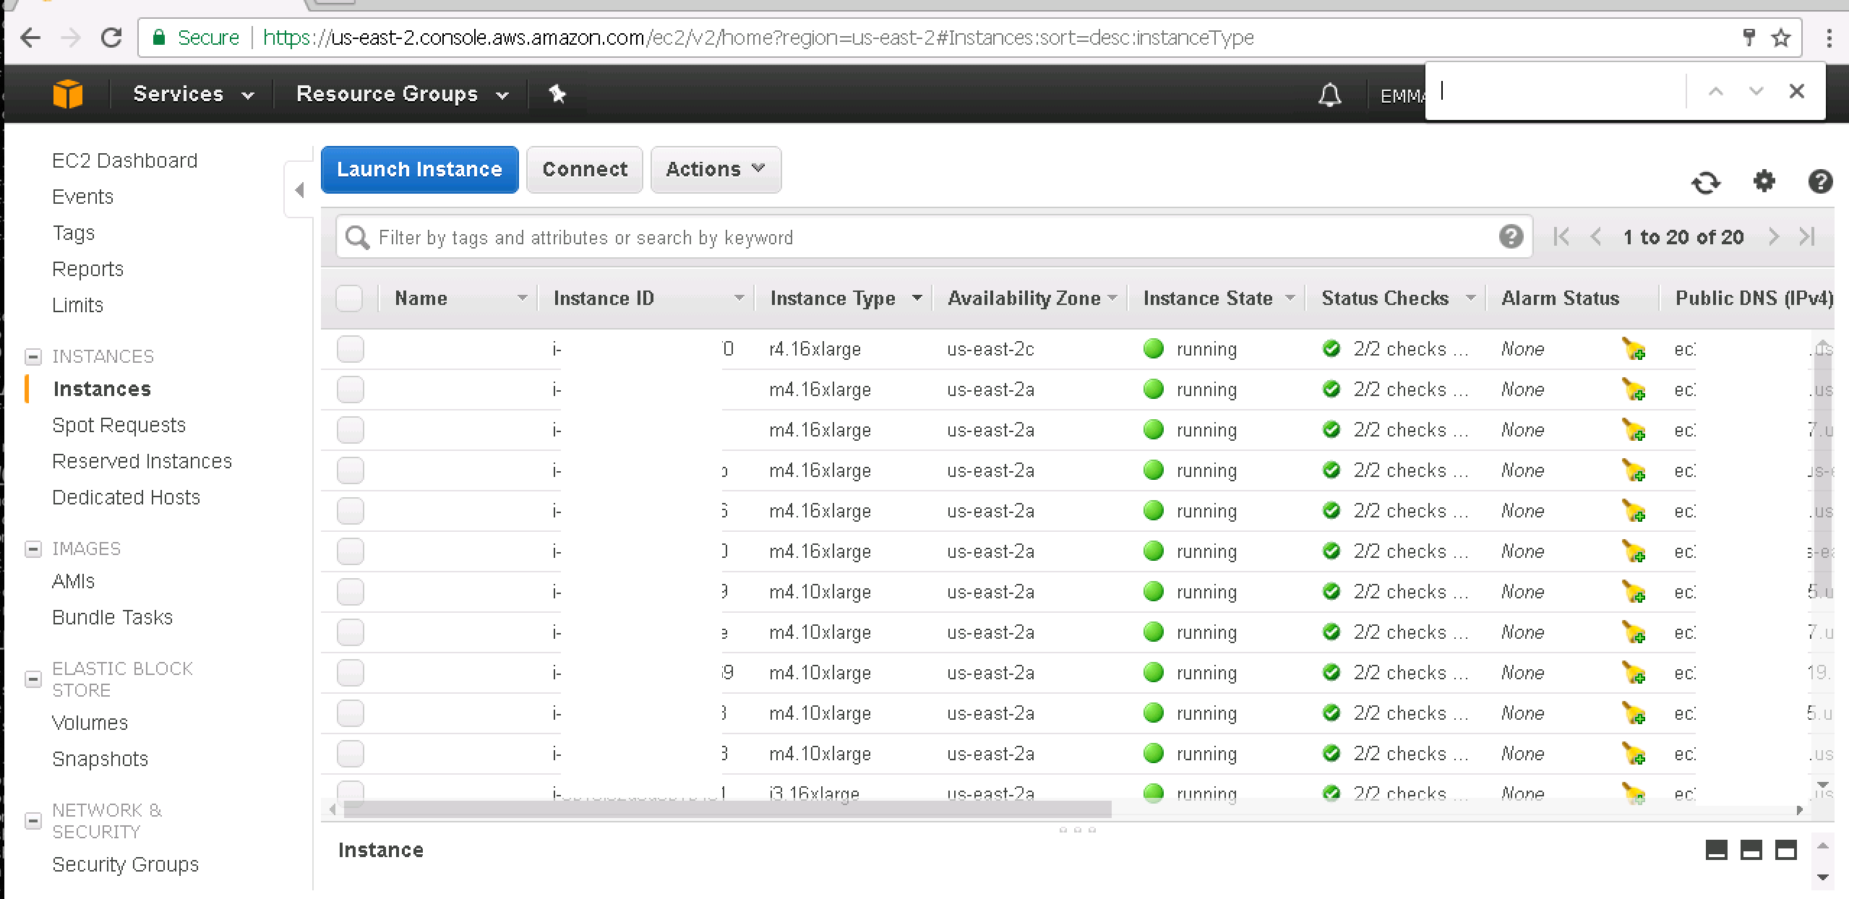
Task: Open the help question mark icon top right
Action: 1820,181
